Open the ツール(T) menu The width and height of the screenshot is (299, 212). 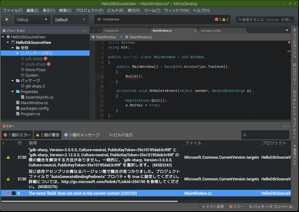click(152, 10)
